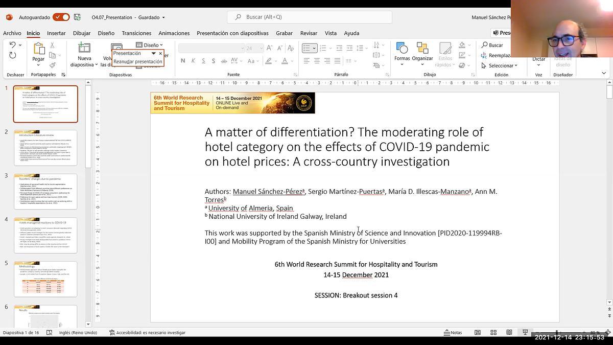613x345 pixels.
Task: Toggle the Autoguardado switch
Action: [x=62, y=17]
